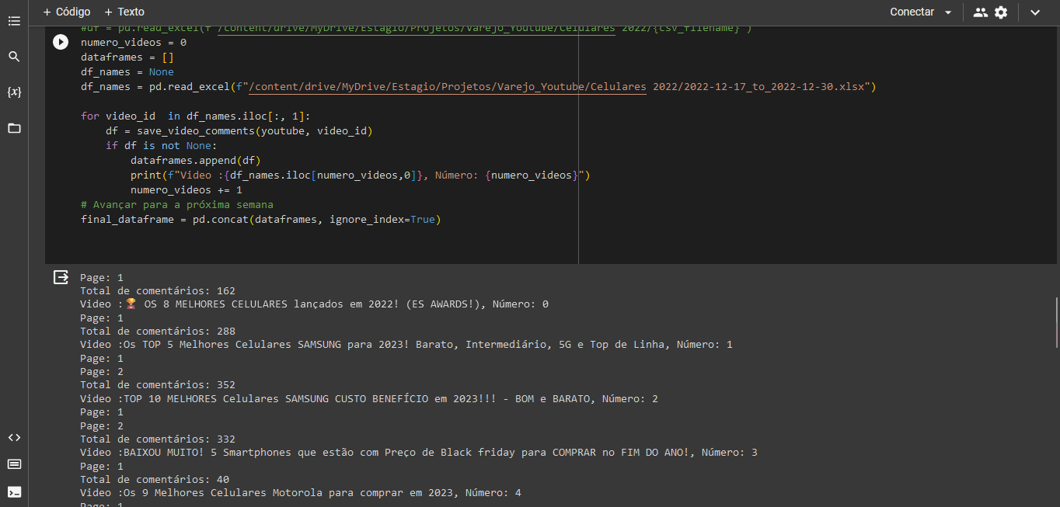1060x507 pixels.
Task: Launch a terminal session
Action: pyautogui.click(x=14, y=491)
